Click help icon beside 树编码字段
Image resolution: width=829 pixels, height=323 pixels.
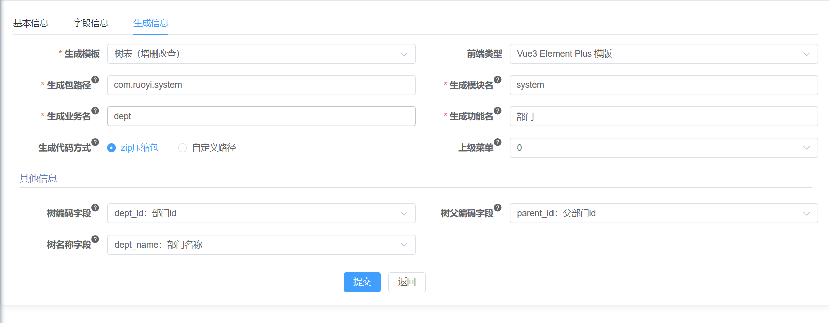click(95, 208)
